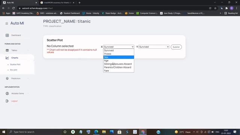Open the browser extensions puzzle icon

tap(226, 8)
